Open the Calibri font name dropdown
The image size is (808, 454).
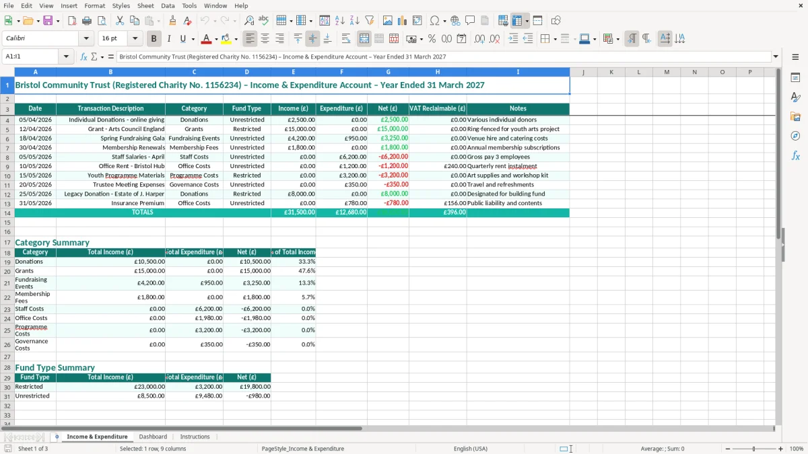pos(87,39)
